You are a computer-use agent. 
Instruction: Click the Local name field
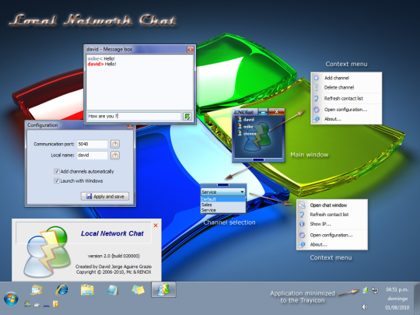(92, 155)
